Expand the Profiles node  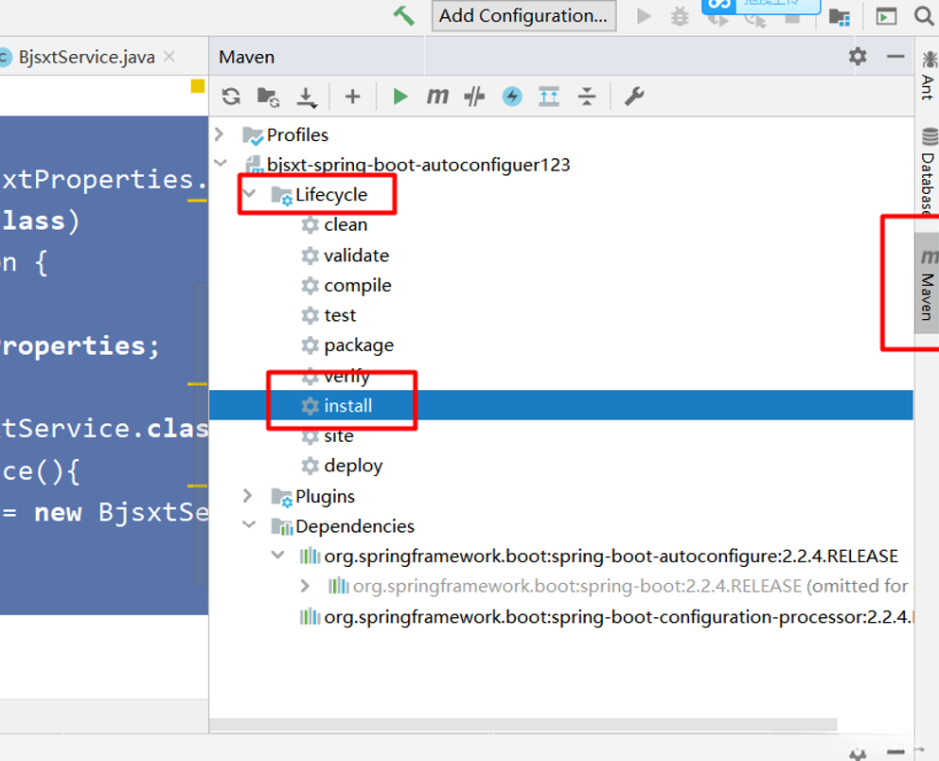(x=220, y=134)
